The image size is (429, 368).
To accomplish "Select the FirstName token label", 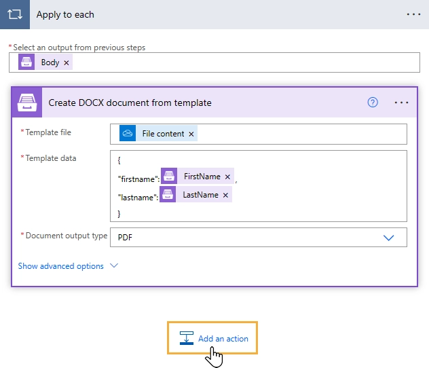I will 202,177.
